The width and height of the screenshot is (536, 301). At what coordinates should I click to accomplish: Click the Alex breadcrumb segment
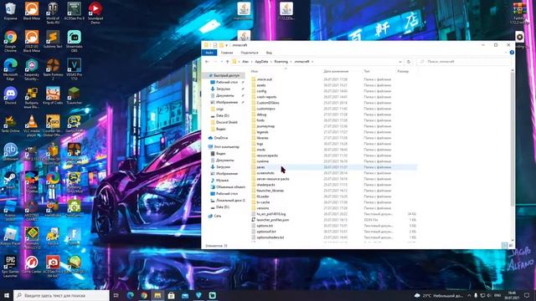[245, 62]
